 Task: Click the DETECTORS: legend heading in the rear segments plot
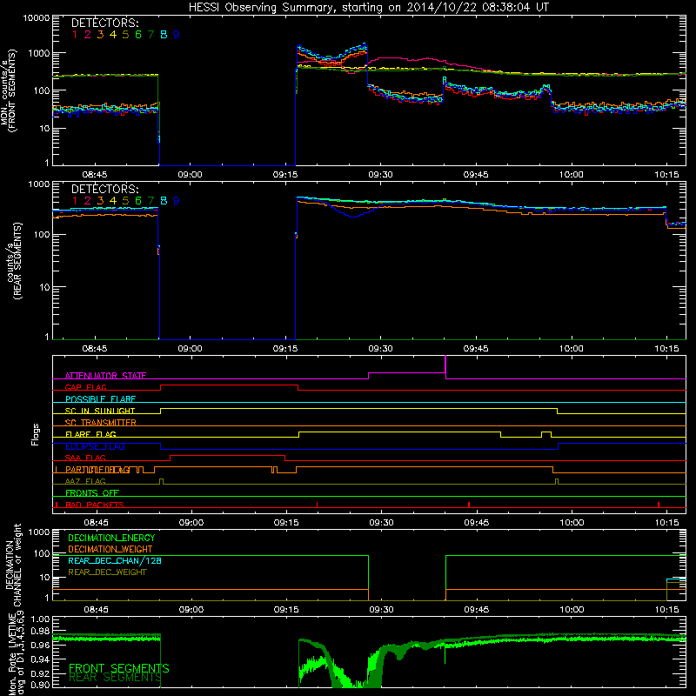click(x=104, y=189)
